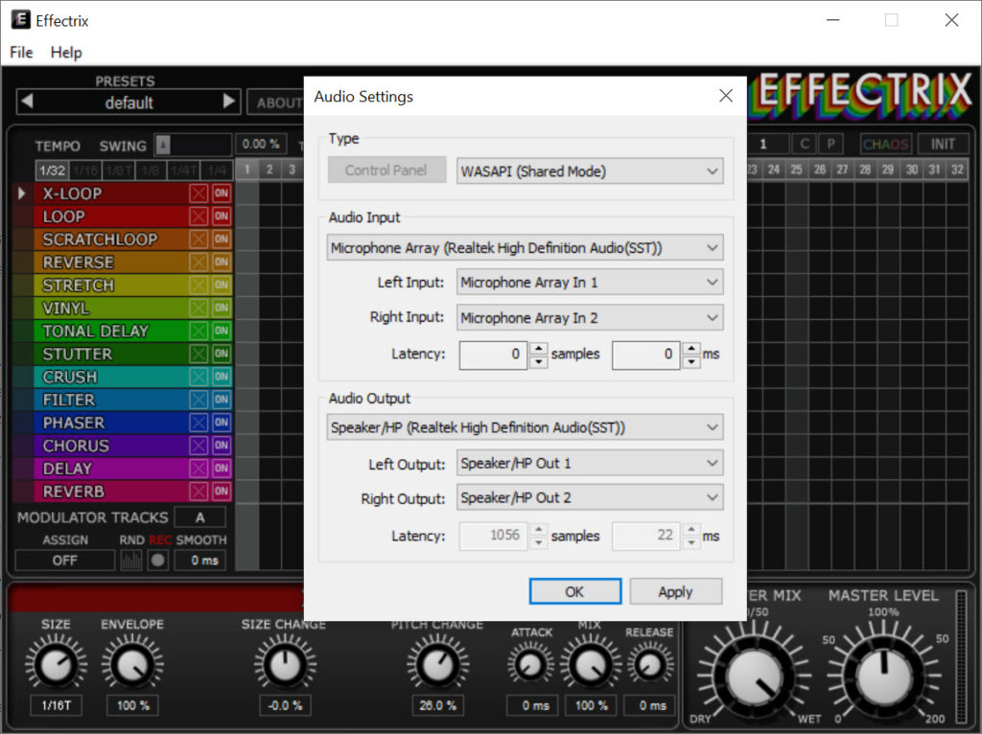Clear the FILTER track X icon
The width and height of the screenshot is (982, 734).
coord(199,400)
